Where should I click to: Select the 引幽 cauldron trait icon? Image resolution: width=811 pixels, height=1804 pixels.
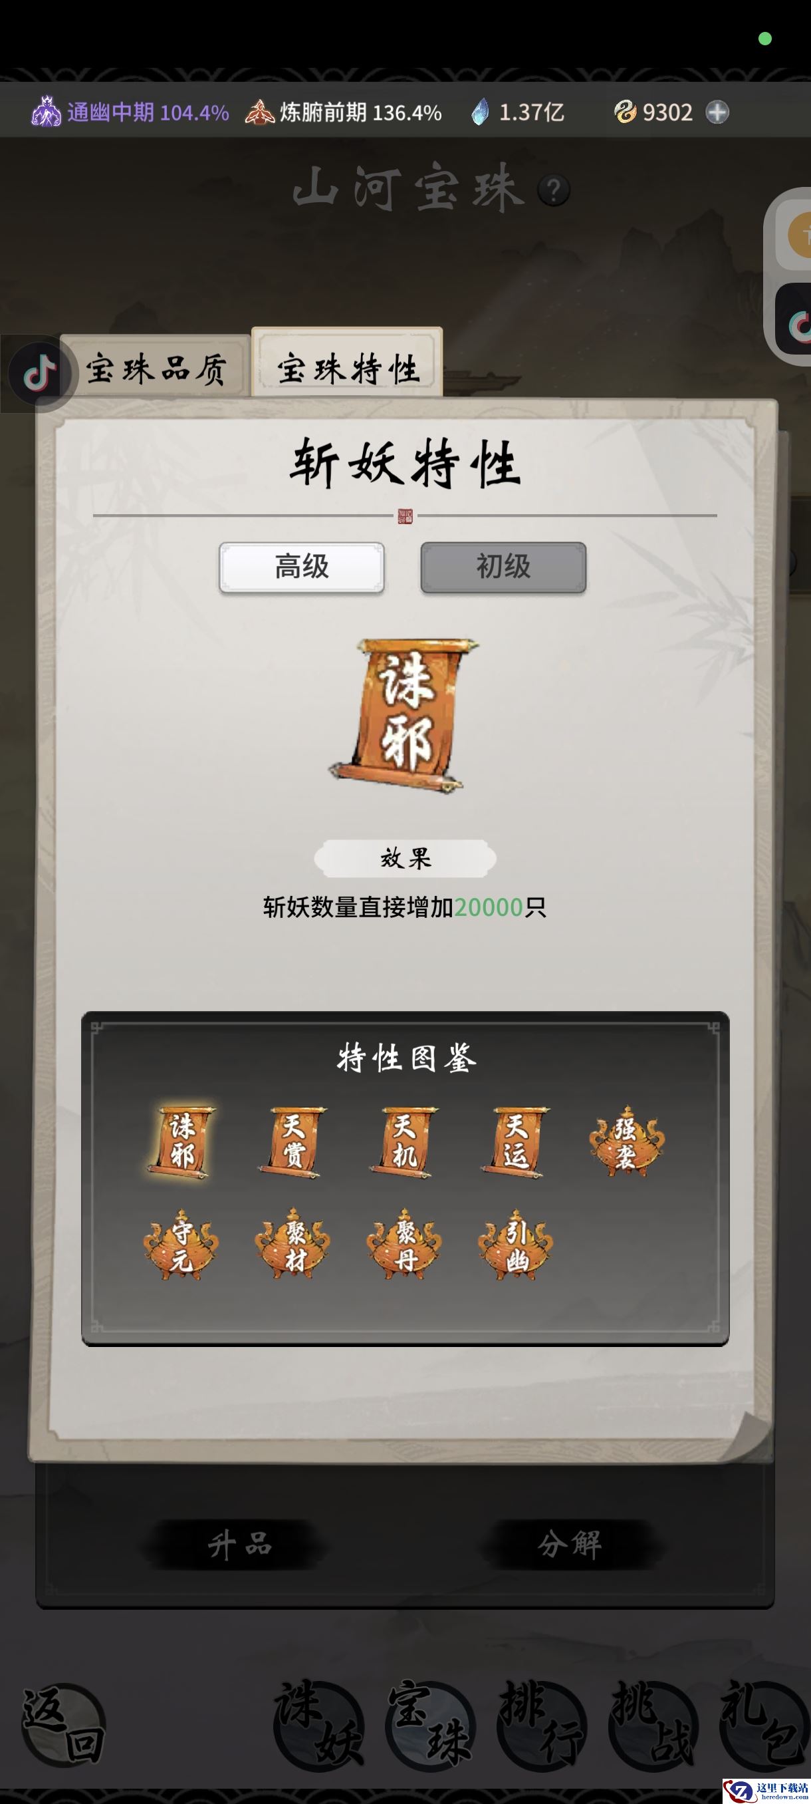click(516, 1245)
